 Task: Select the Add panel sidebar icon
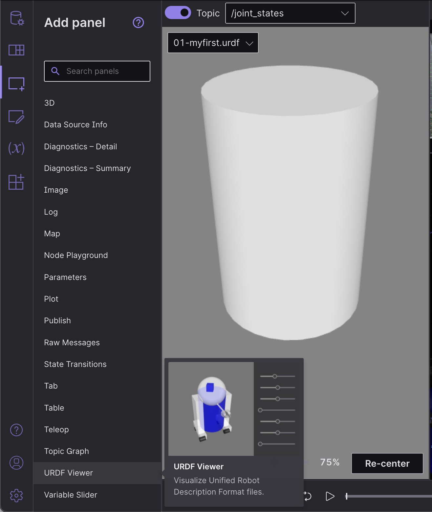click(16, 84)
